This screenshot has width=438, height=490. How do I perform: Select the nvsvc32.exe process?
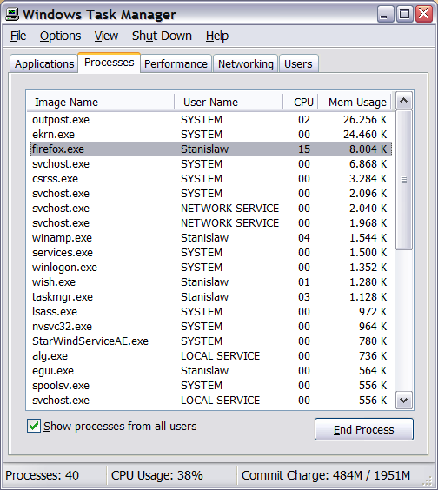click(x=211, y=327)
